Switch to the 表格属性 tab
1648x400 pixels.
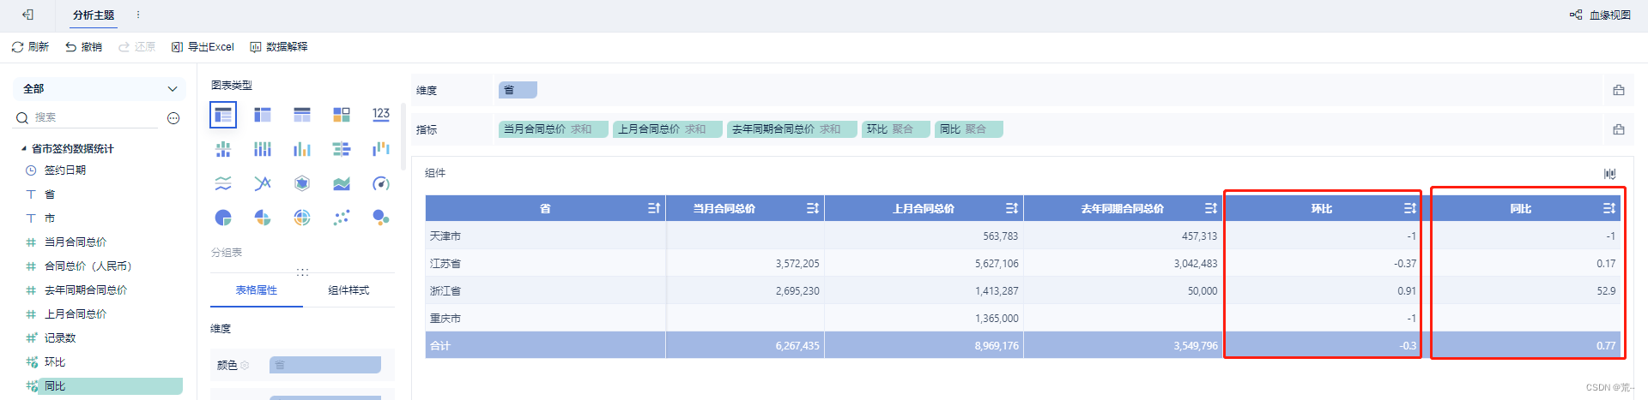pyautogui.click(x=257, y=290)
